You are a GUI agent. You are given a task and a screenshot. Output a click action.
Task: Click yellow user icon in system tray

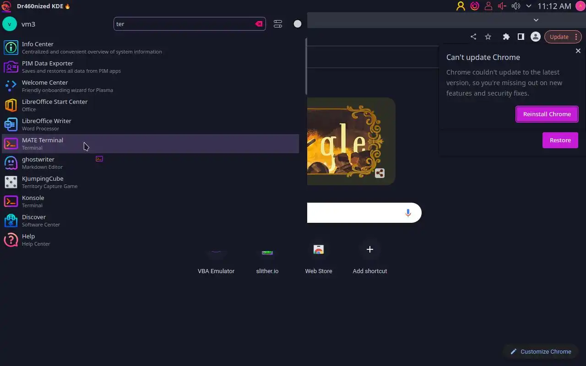point(461,6)
